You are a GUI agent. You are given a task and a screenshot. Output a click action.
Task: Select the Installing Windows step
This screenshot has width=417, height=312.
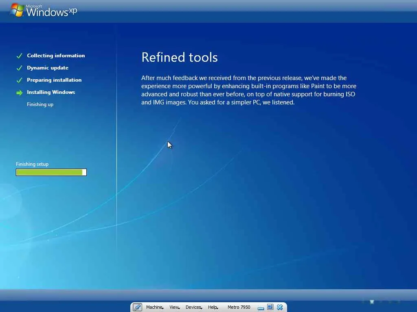point(51,92)
